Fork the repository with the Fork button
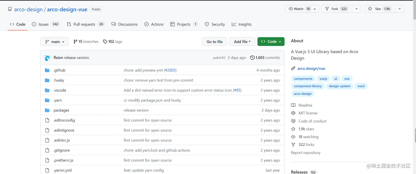Viewport: 416px width, 174px height. coord(337,9)
